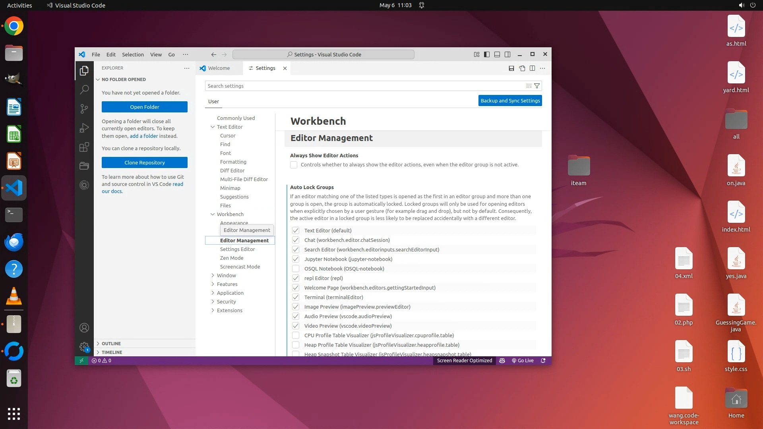This screenshot has height=429, width=763.
Task: Open Run and Debug view icon
Action: coord(84,128)
